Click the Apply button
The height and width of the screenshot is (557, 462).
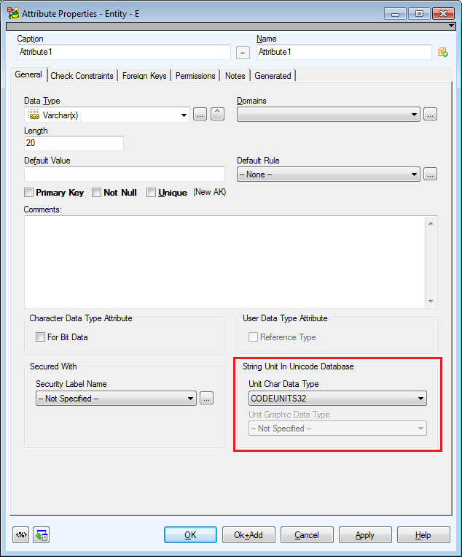point(365,534)
